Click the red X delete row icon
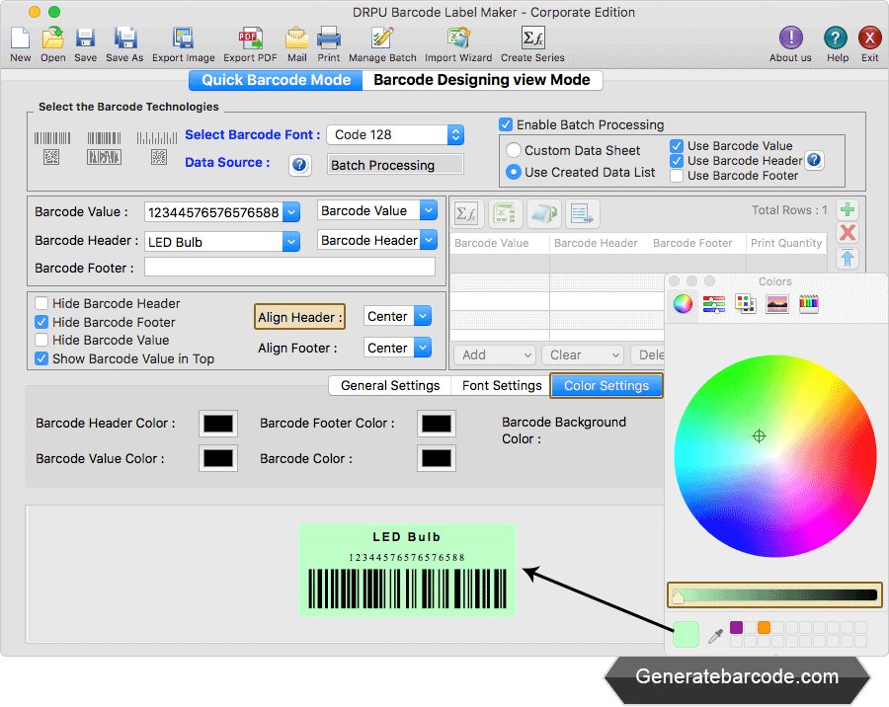 point(848,232)
